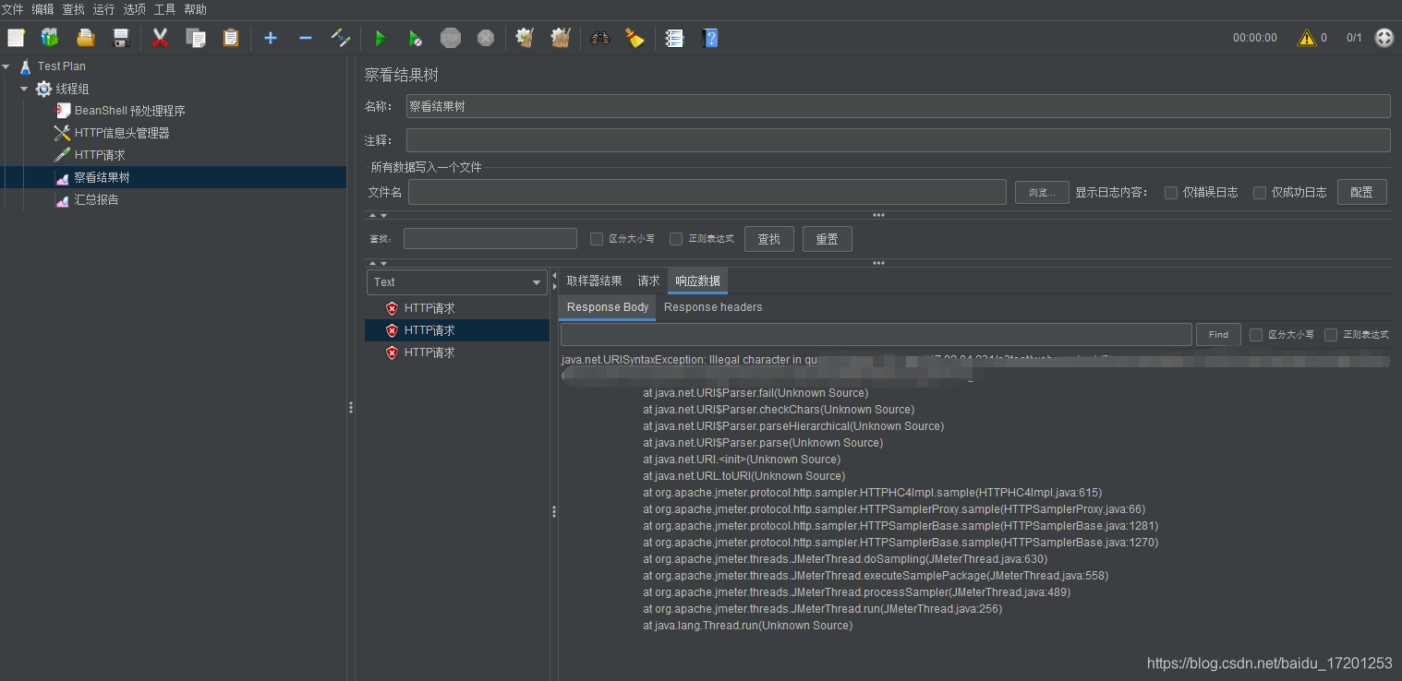Click the Search binoculars icon
1402x681 pixels.
tap(598, 38)
